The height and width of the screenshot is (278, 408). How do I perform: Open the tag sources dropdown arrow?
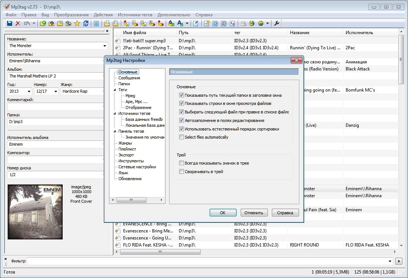(267, 23)
